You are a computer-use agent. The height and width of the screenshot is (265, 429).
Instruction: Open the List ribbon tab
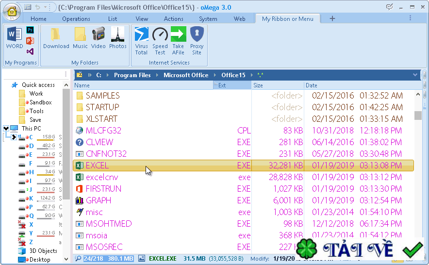(x=113, y=19)
